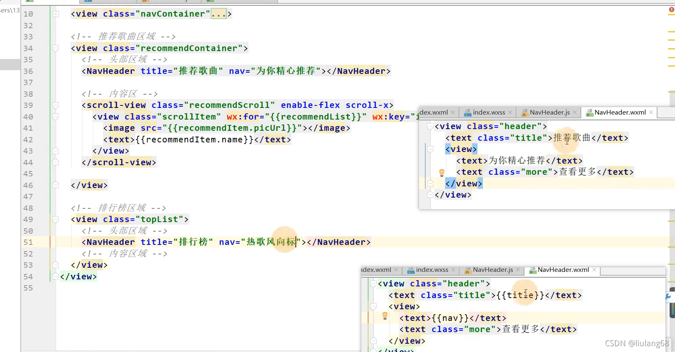Collapse the header view in the 推荐歌曲 panel

[x=430, y=127]
